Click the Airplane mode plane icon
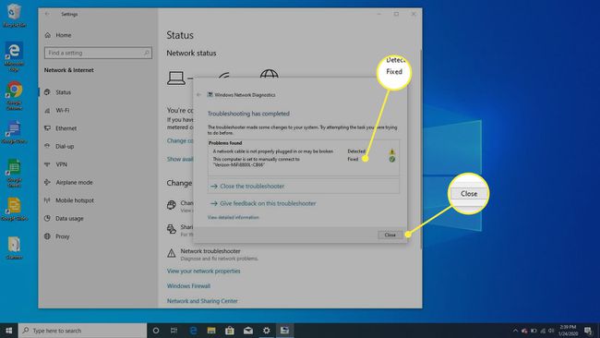This screenshot has width=600, height=338. click(47, 182)
